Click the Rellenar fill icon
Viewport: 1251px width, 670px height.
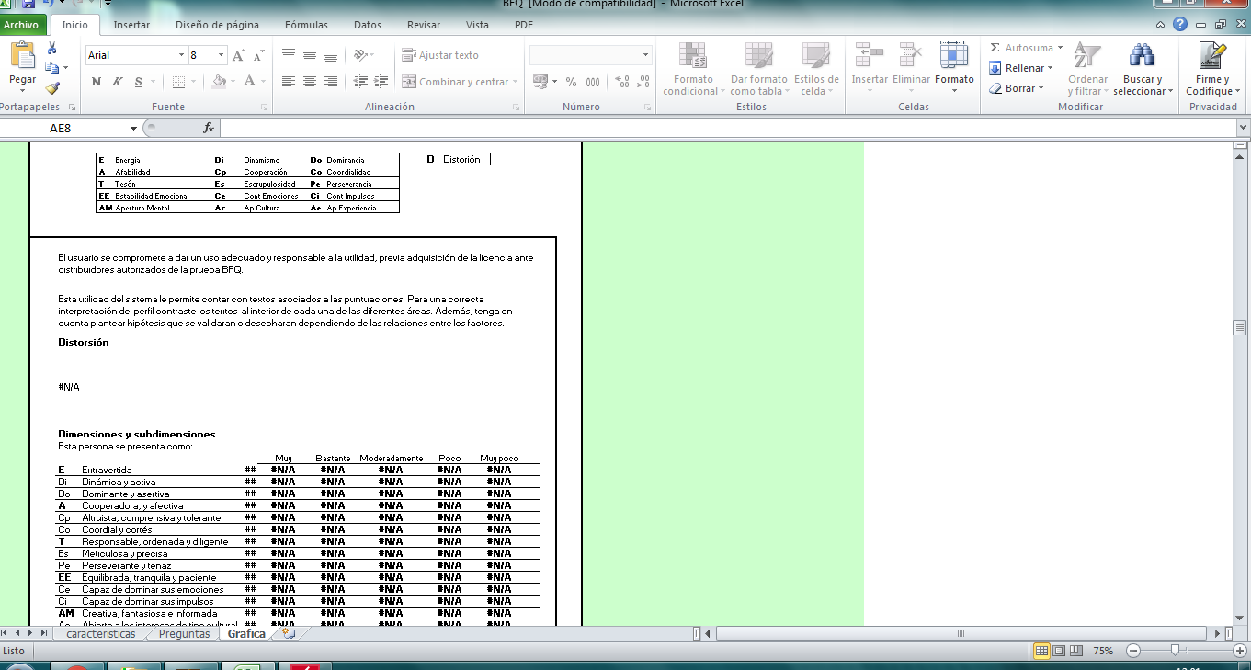point(995,69)
